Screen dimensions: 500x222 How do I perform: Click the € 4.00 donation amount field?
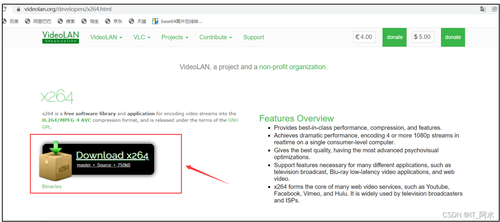(365, 37)
